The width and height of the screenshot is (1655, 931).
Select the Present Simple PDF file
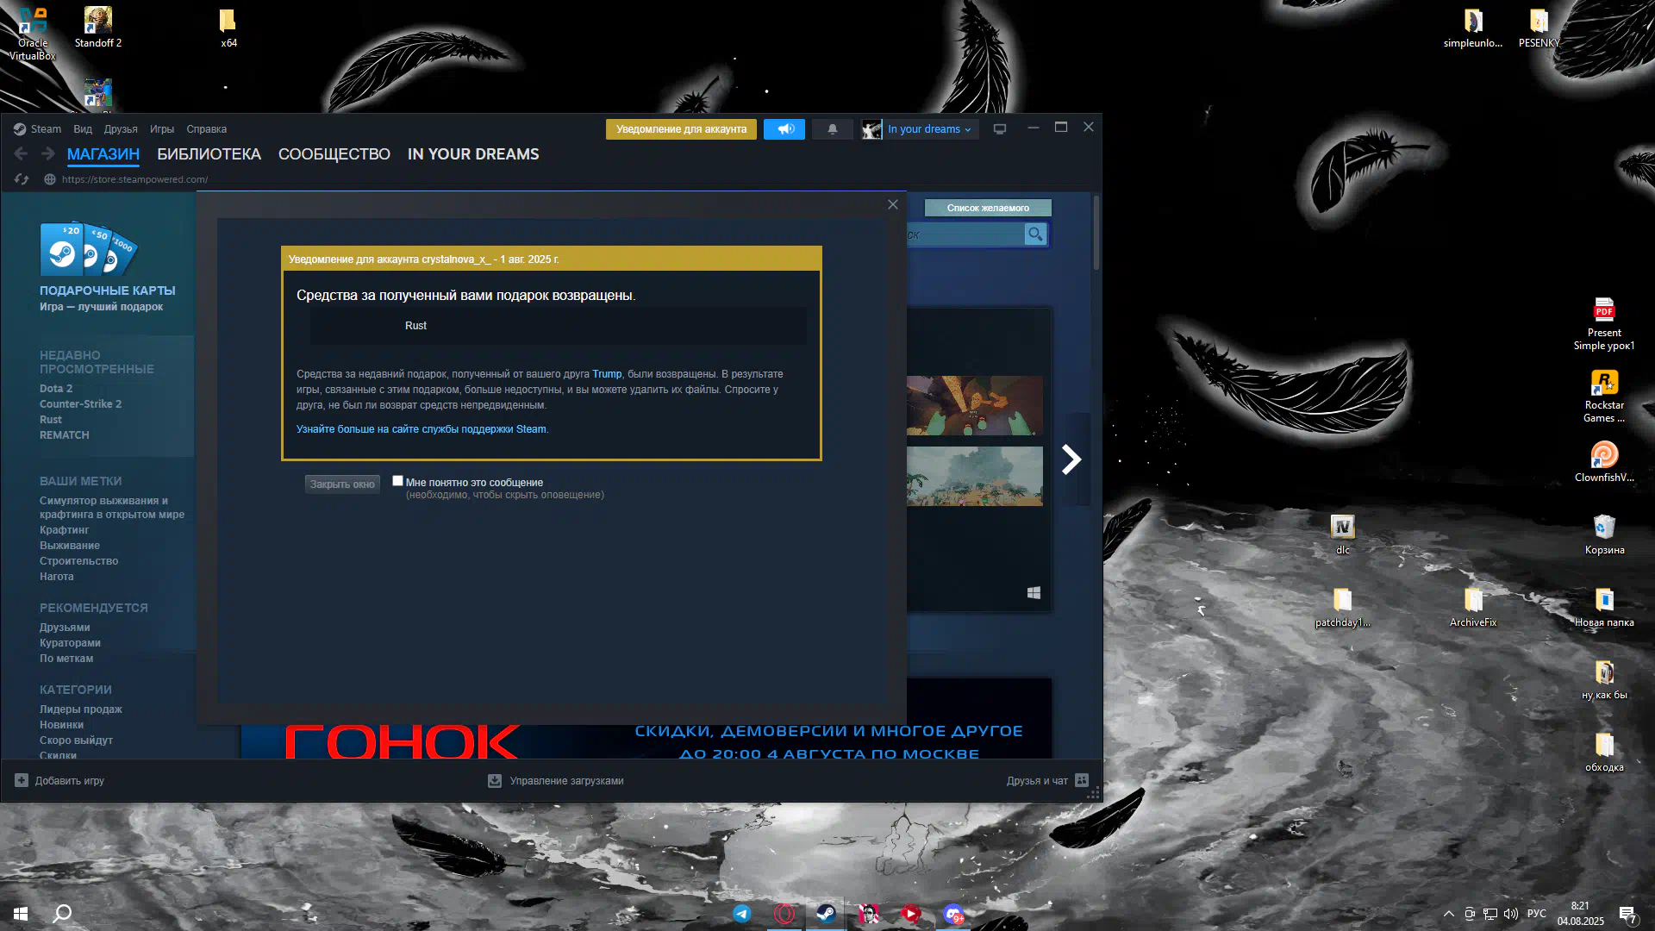click(1604, 323)
